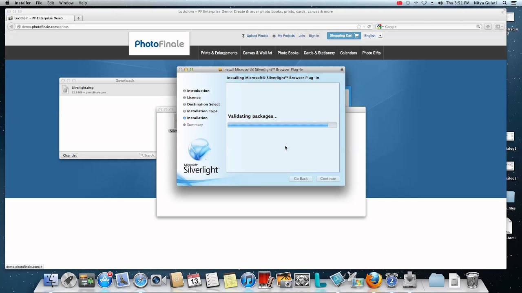Click the Go Back button in installer
Viewport: 522px width, 293px height.
click(301, 179)
